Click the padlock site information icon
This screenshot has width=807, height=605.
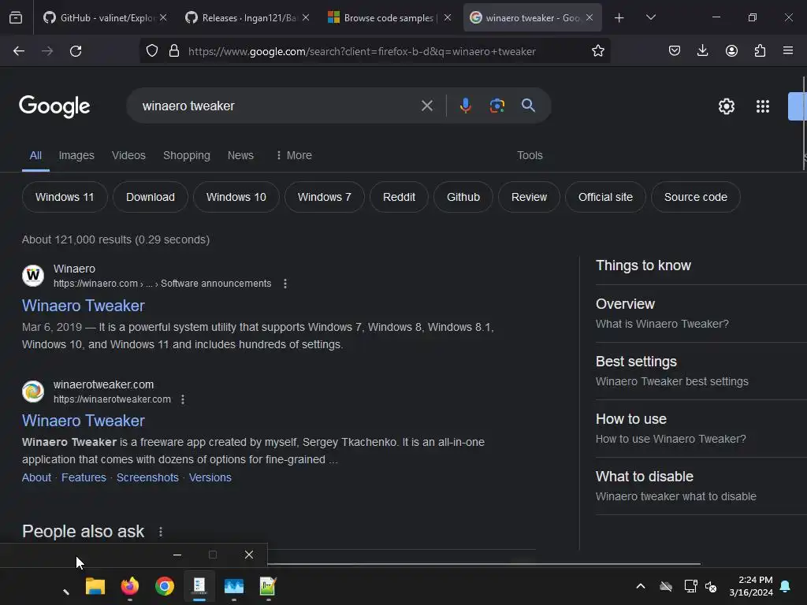click(x=174, y=51)
